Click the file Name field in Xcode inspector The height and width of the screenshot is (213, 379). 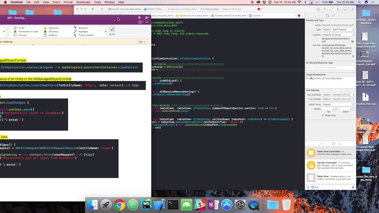click(338, 25)
